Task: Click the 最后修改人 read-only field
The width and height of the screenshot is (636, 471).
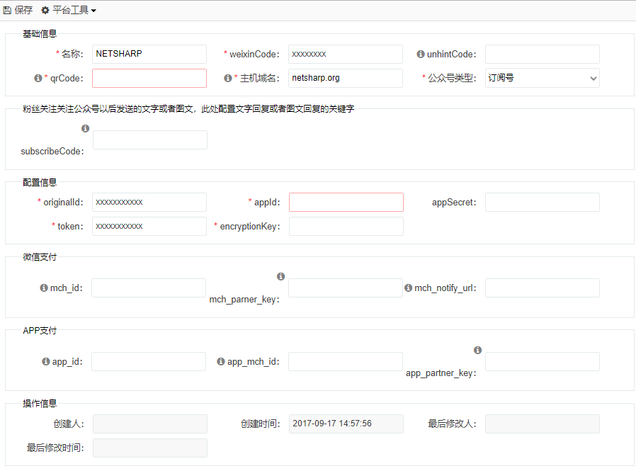Action: (543, 424)
